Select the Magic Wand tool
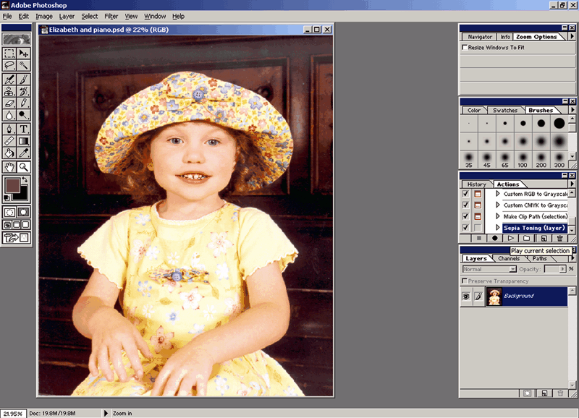579x418 pixels. click(24, 65)
